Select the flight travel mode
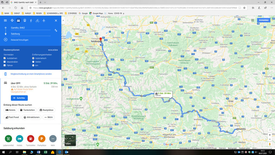This screenshot has width=275, height=155. pos(44,21)
